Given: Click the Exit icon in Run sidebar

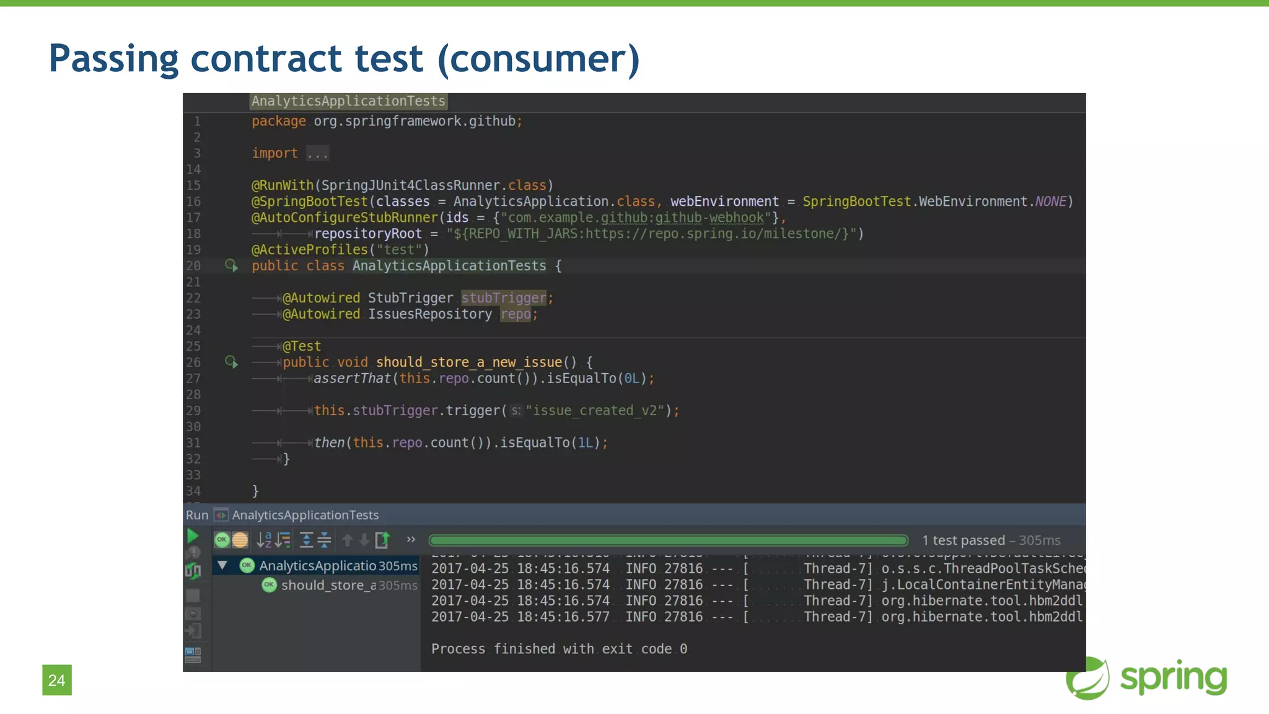Looking at the screenshot, I should click(193, 631).
